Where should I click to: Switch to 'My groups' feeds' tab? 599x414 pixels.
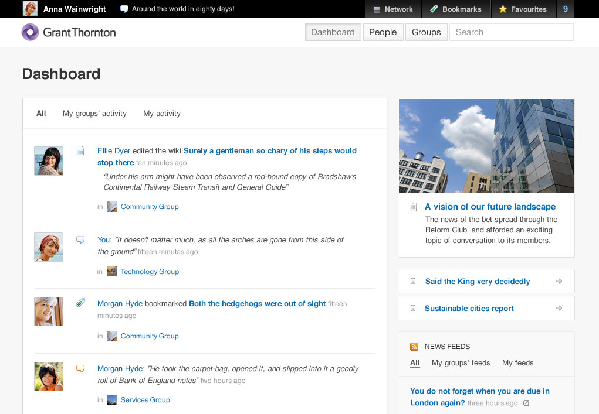click(x=461, y=363)
